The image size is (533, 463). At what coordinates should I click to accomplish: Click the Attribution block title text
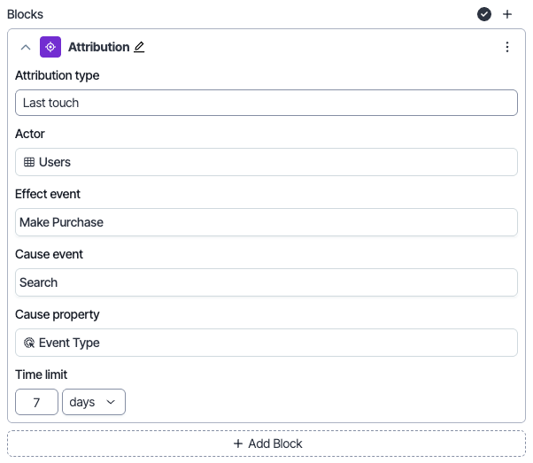[x=98, y=47]
